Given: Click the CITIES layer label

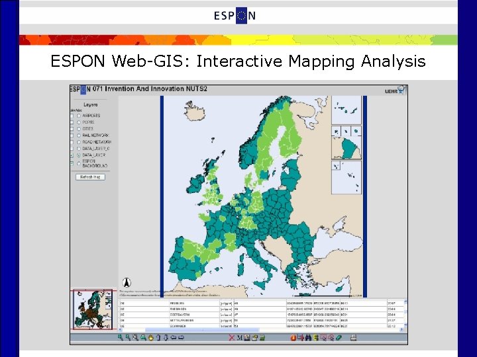Looking at the screenshot, I should (88, 129).
